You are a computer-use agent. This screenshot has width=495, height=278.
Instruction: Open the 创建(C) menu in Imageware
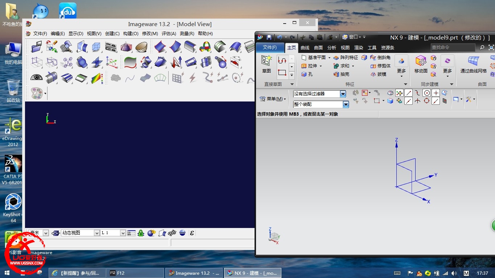(112, 34)
